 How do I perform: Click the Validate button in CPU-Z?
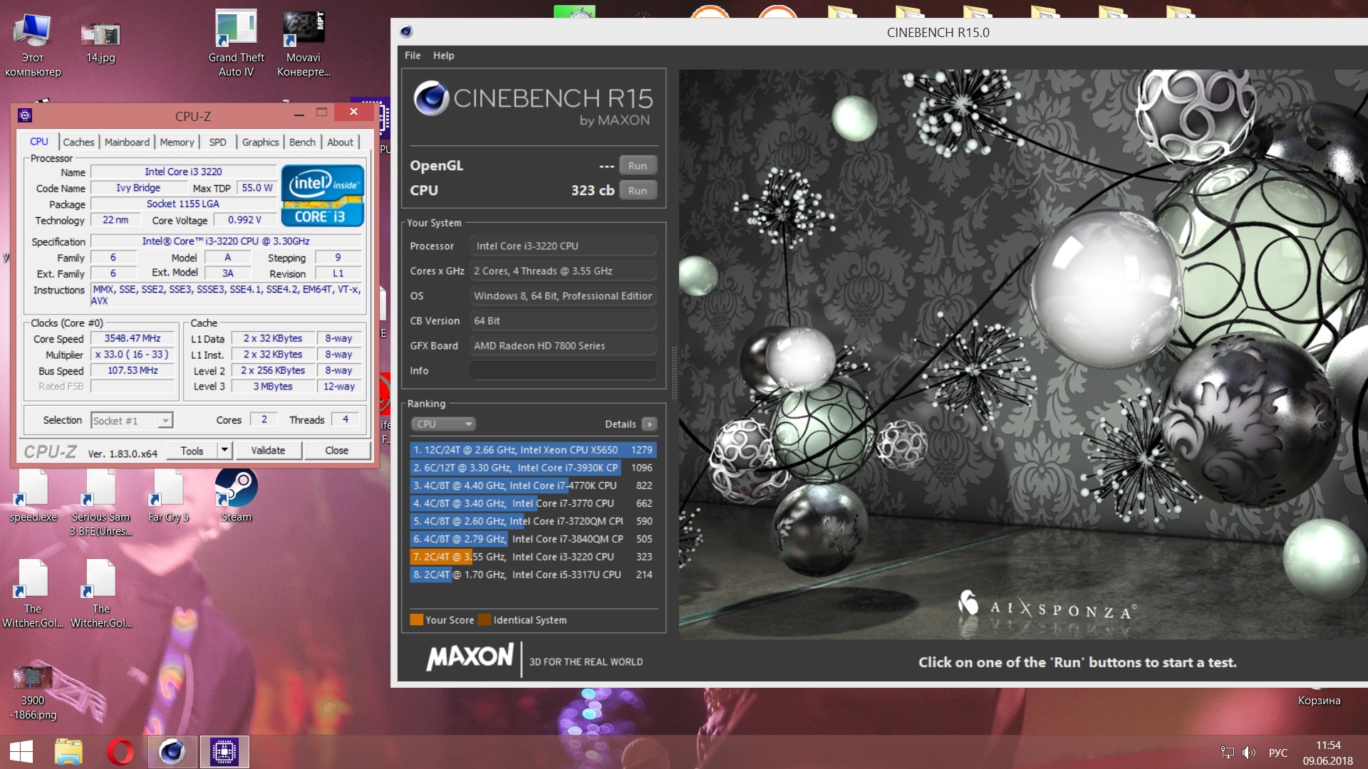click(268, 451)
